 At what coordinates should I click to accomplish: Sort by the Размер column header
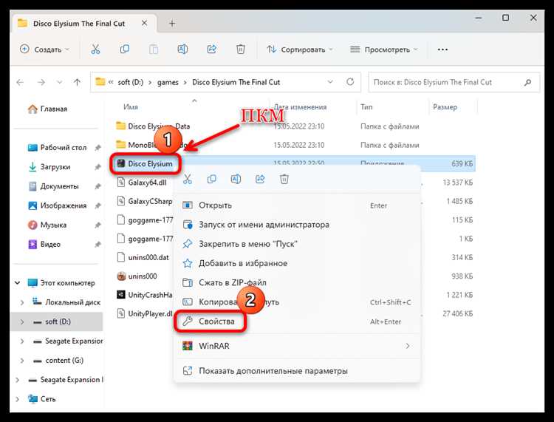point(445,106)
